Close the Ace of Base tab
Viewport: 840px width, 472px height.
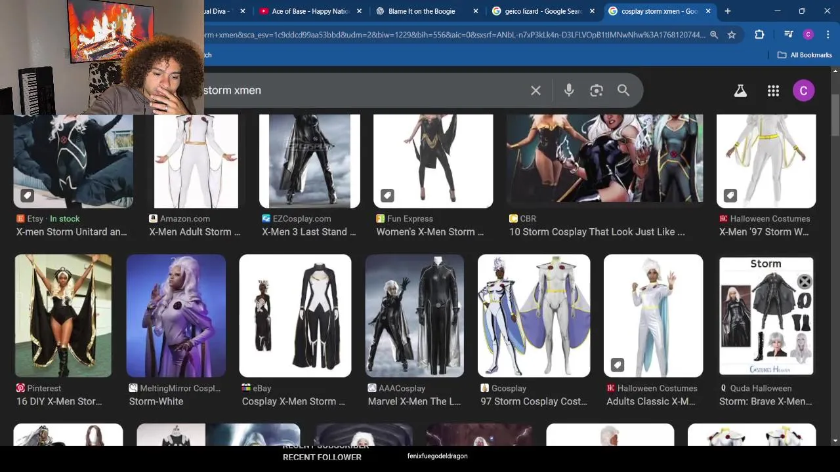[359, 11]
